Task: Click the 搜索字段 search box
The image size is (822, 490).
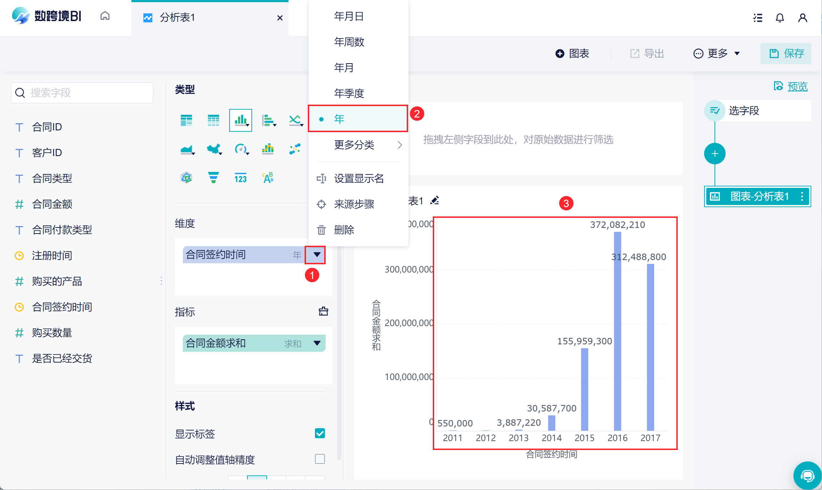Action: pyautogui.click(x=82, y=93)
